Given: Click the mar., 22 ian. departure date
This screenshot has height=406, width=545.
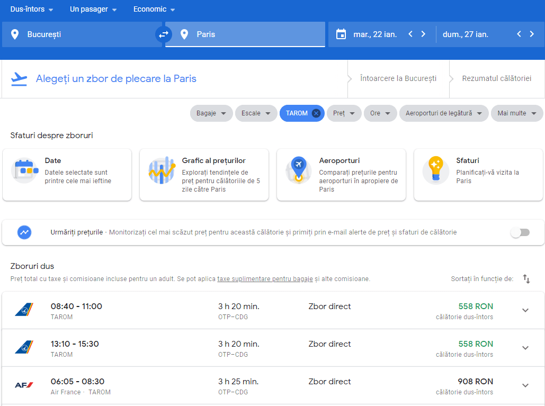Looking at the screenshot, I should pos(375,34).
